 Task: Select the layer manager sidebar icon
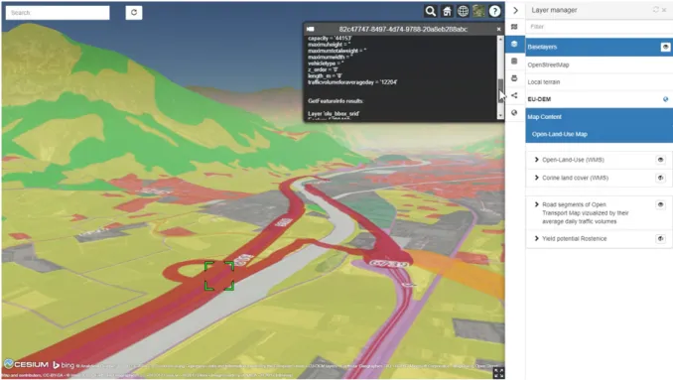click(x=514, y=44)
